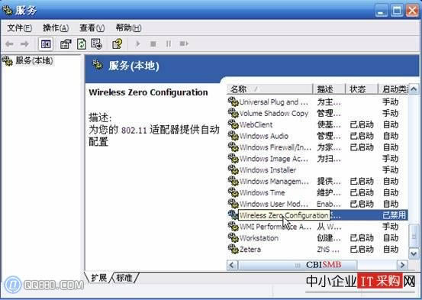The width and height of the screenshot is (422, 300).
Task: Select the Windows User Mod... service
Action: pos(317,204)
